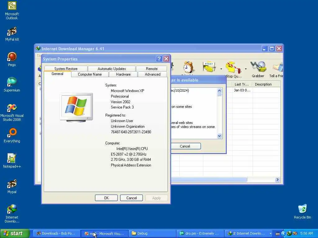Click the Tell a Friend toolbar icon
This screenshot has width=318, height=238.
277,70
